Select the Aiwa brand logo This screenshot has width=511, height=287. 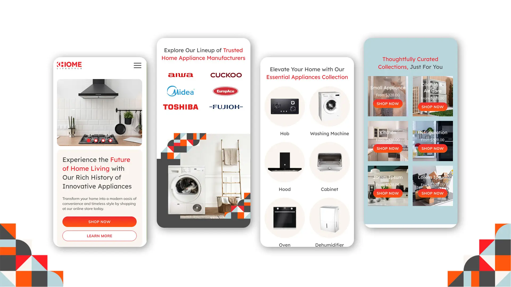[181, 75]
